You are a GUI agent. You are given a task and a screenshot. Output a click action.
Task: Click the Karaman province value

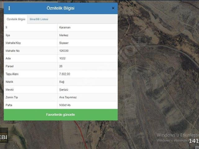coord(65,28)
